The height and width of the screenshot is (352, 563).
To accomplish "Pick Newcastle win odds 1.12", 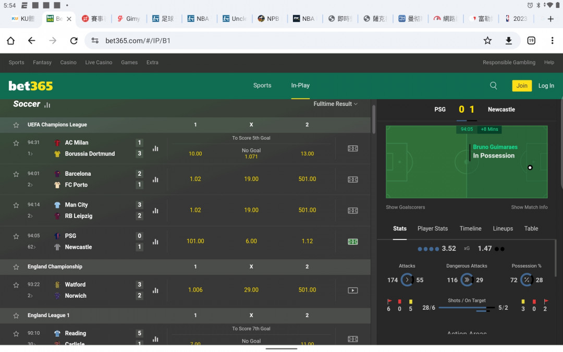I will pos(307,241).
